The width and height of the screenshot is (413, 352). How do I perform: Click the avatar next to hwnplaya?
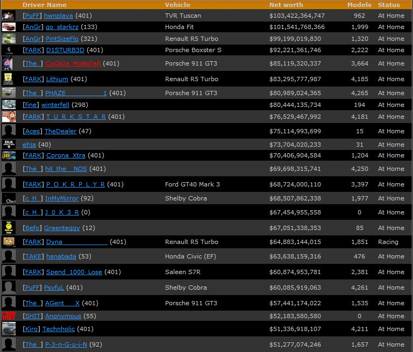point(9,16)
